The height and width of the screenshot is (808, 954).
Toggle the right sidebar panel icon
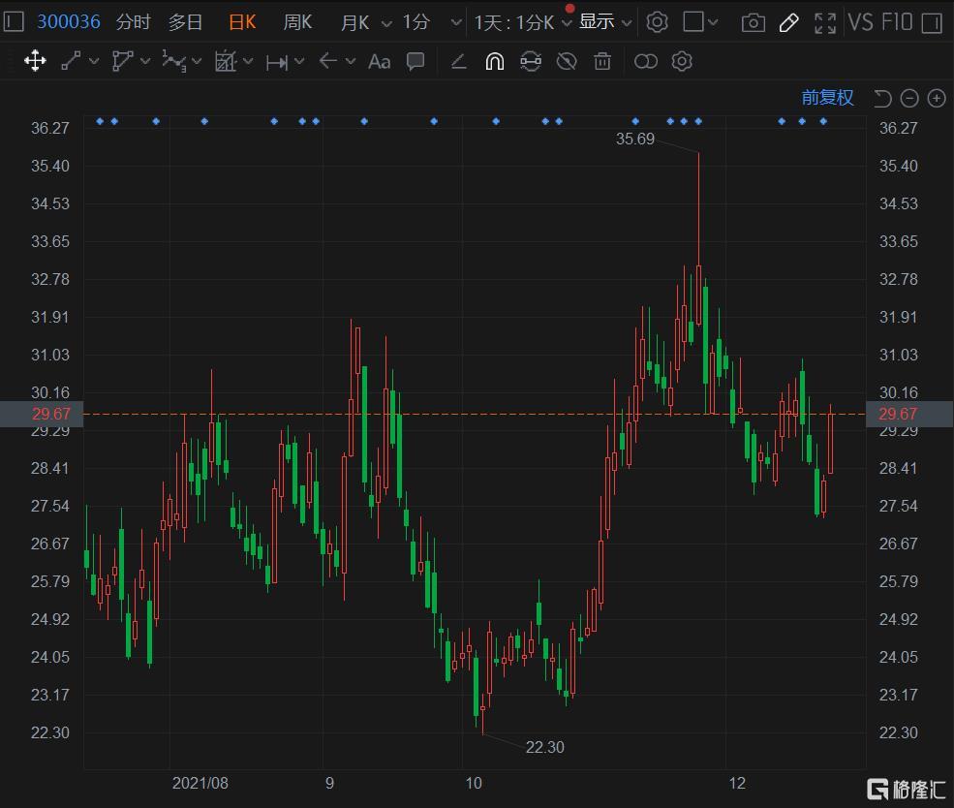932,23
